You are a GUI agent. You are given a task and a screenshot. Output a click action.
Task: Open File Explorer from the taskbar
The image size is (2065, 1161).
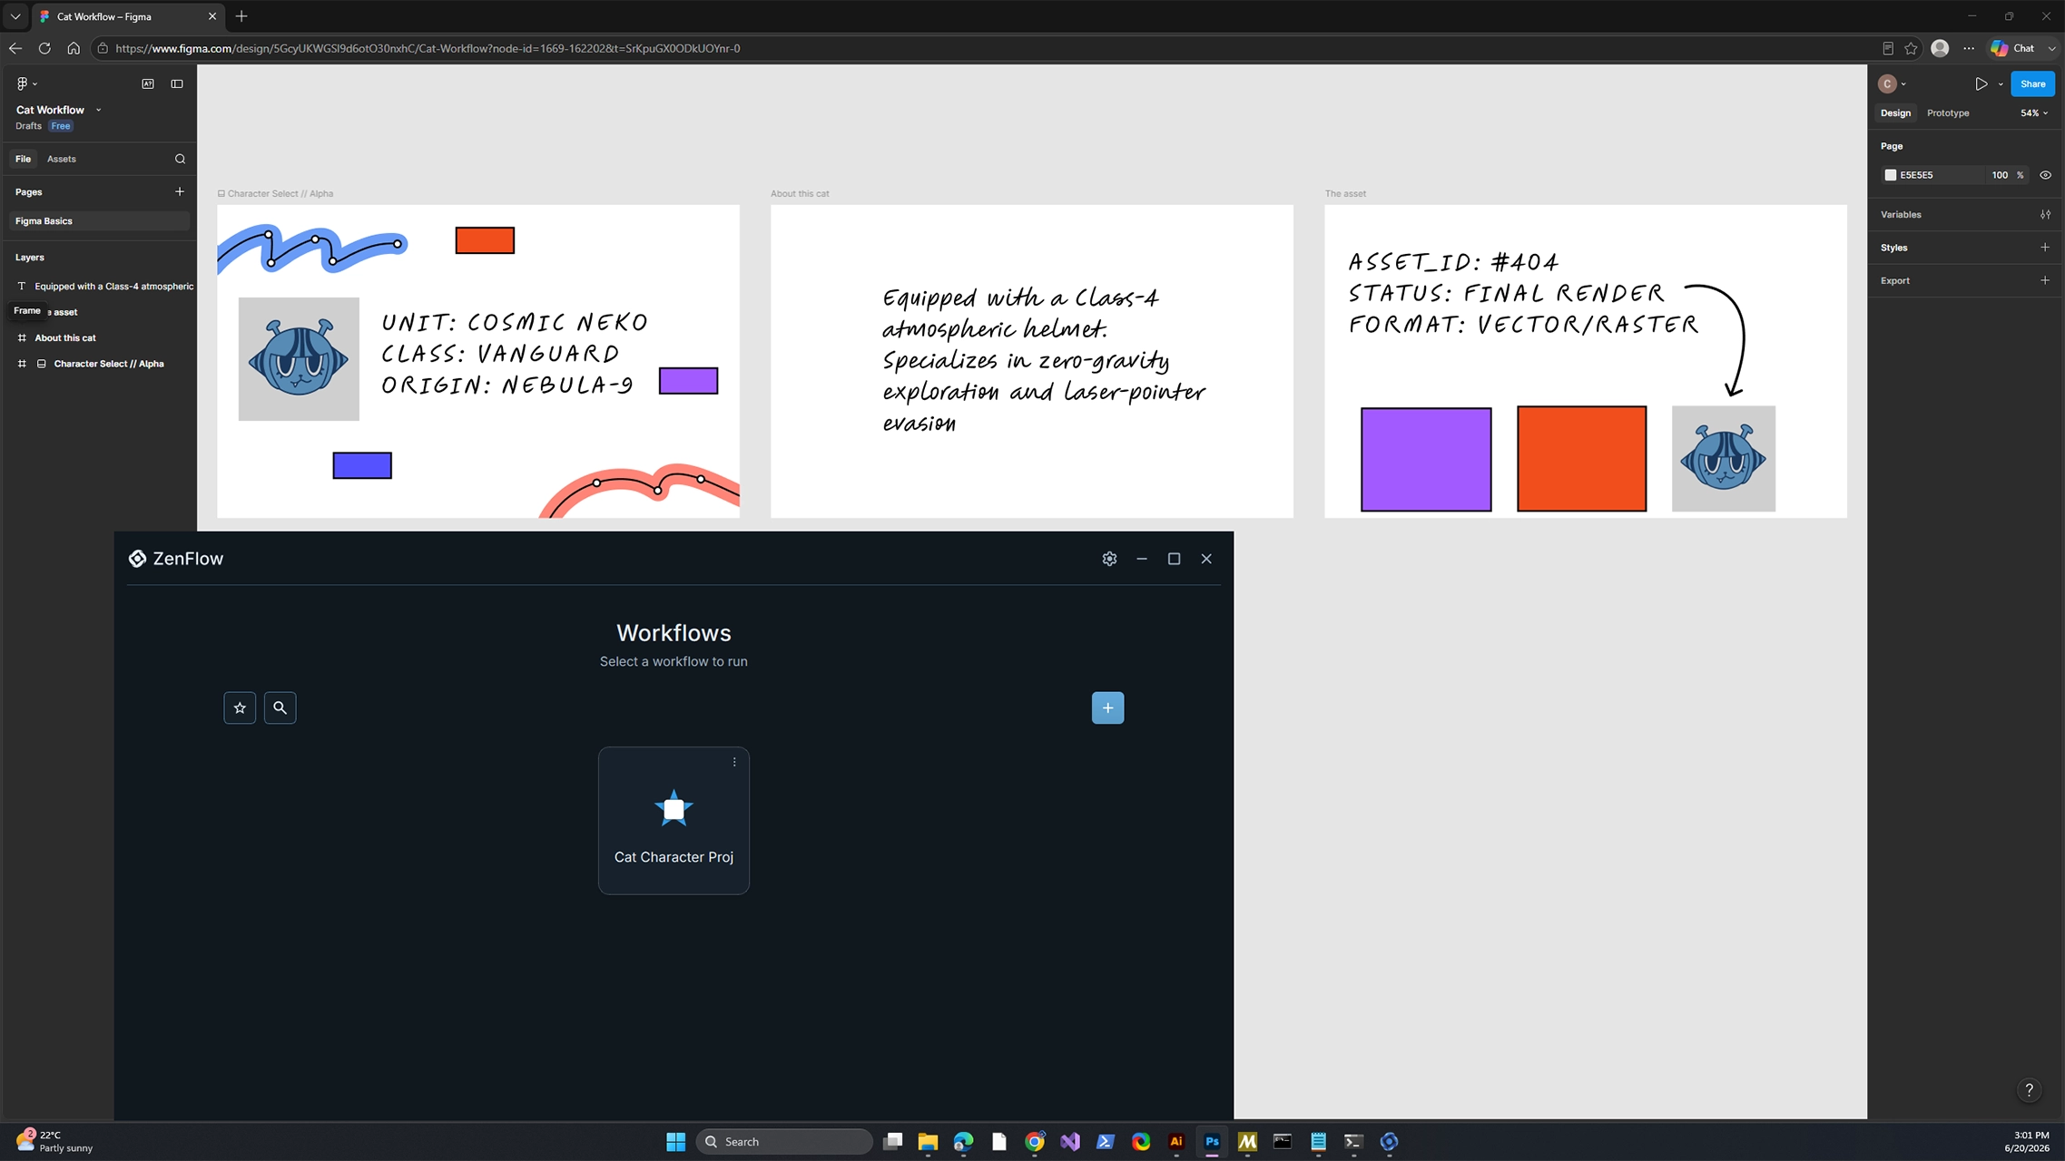tap(928, 1141)
